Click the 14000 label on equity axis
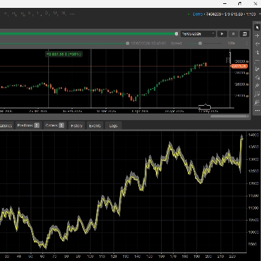The image size is (261, 261). click(x=254, y=135)
